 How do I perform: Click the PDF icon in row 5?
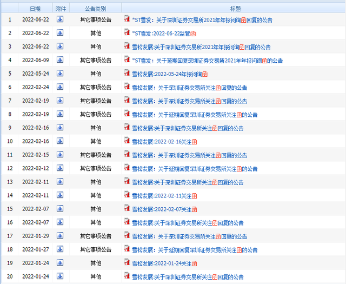(x=127, y=72)
